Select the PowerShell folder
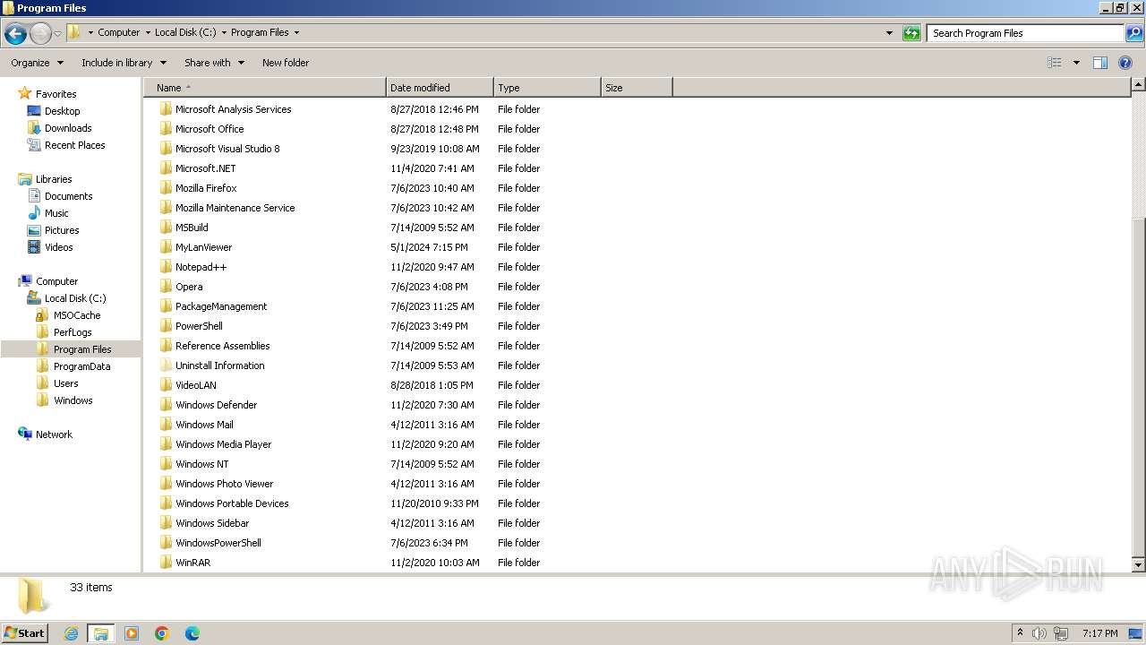This screenshot has width=1146, height=645. click(x=199, y=326)
